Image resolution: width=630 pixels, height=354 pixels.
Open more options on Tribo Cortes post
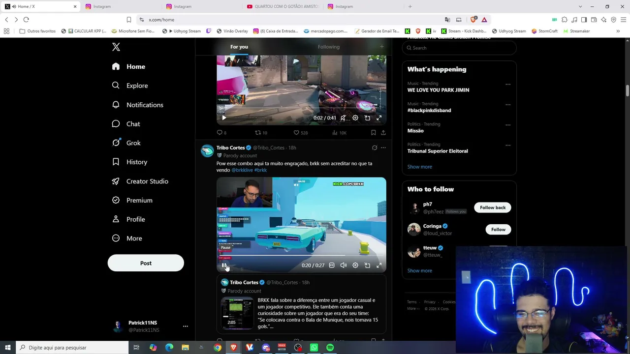(x=383, y=147)
